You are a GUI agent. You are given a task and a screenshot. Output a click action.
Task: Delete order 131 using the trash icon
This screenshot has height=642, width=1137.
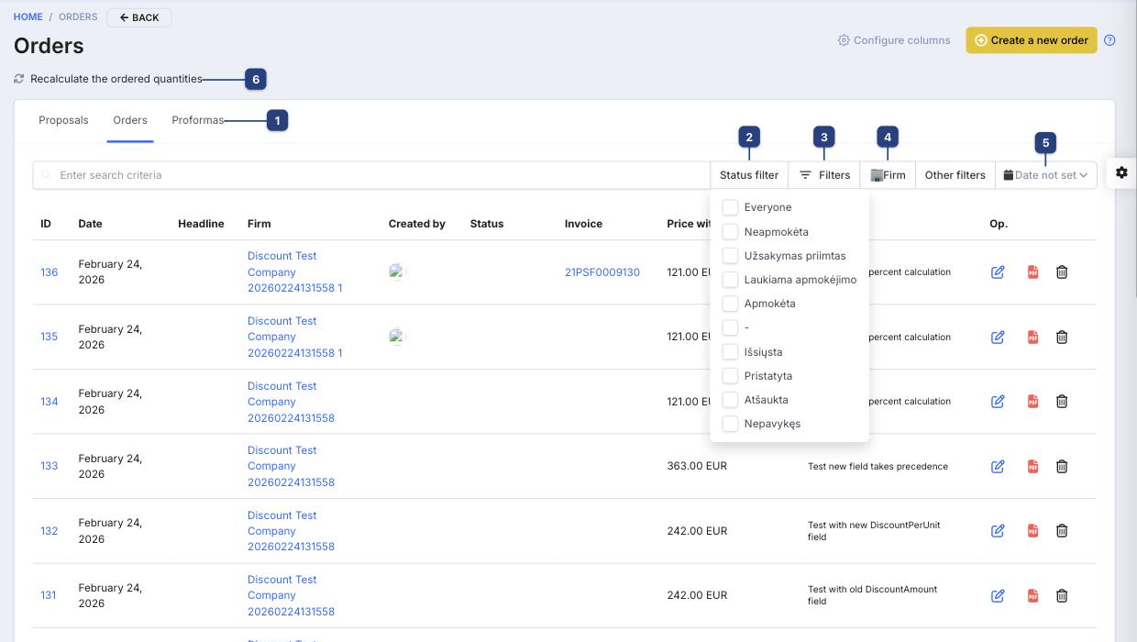[x=1062, y=595]
